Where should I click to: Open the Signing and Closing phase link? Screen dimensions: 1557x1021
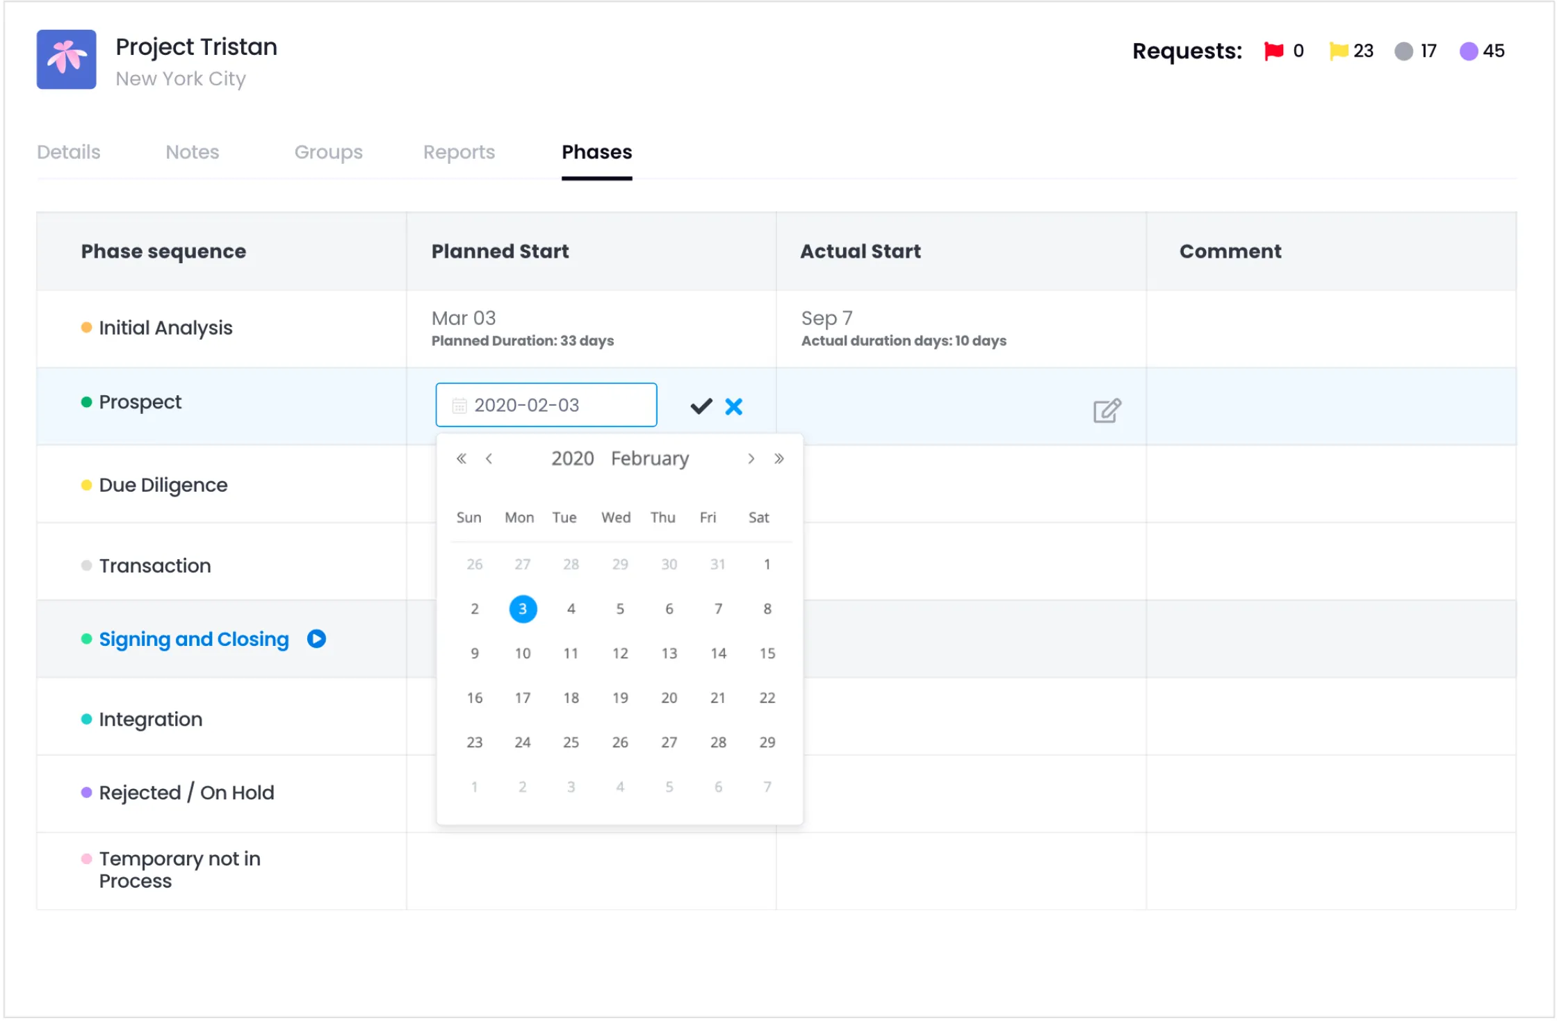193,638
